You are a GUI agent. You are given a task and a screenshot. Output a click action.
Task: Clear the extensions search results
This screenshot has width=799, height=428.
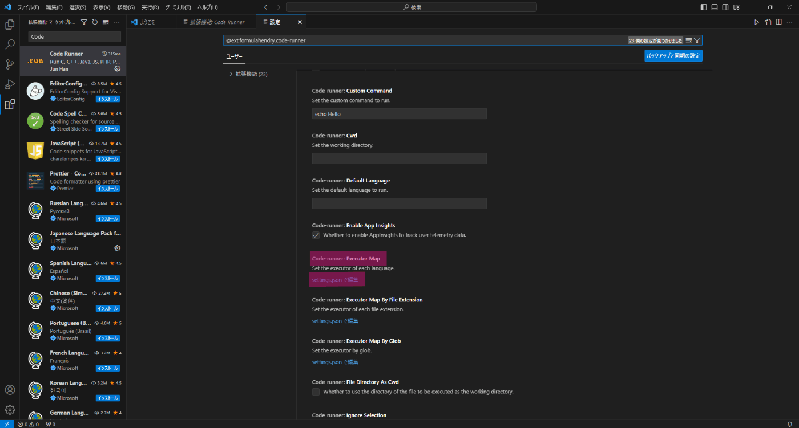(x=106, y=22)
